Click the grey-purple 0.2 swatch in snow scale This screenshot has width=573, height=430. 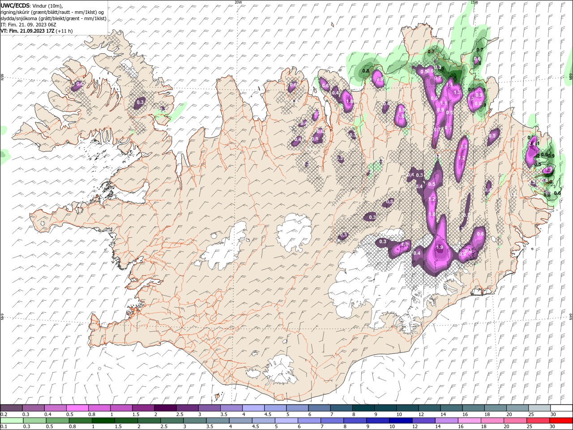[x=12, y=408]
